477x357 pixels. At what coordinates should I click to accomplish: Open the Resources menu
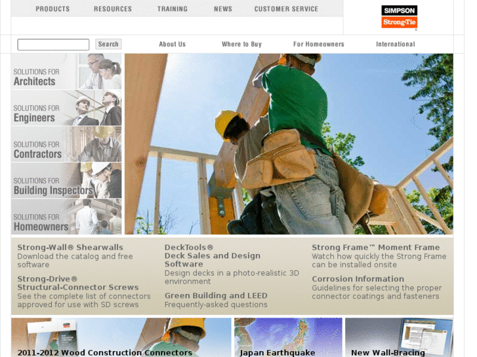[113, 9]
